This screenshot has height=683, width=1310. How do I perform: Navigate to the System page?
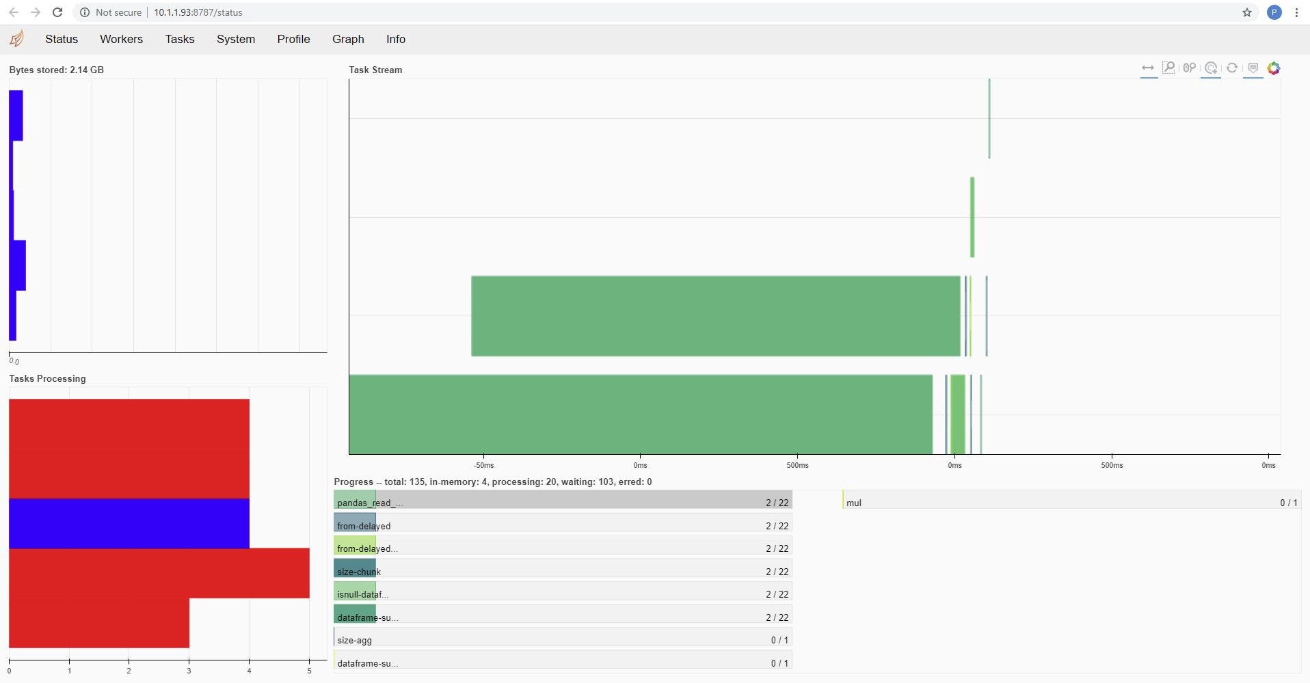point(235,39)
